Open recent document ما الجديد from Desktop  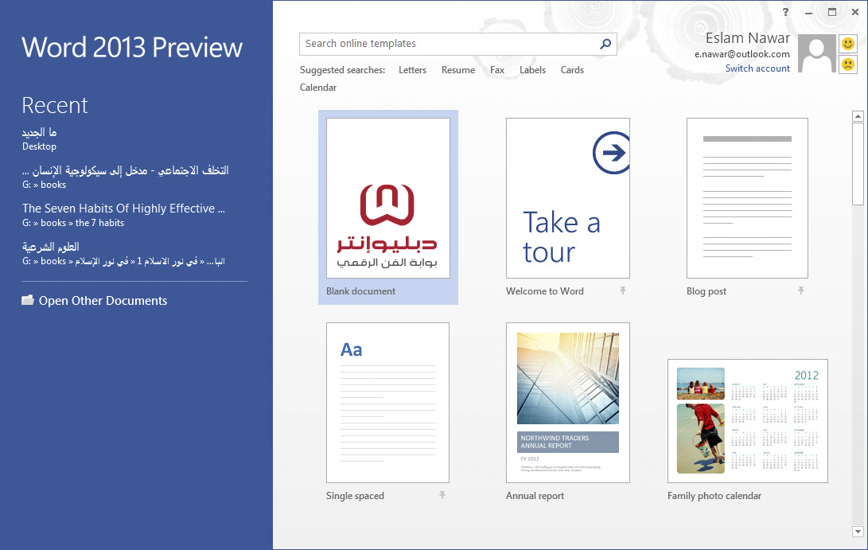pos(39,138)
